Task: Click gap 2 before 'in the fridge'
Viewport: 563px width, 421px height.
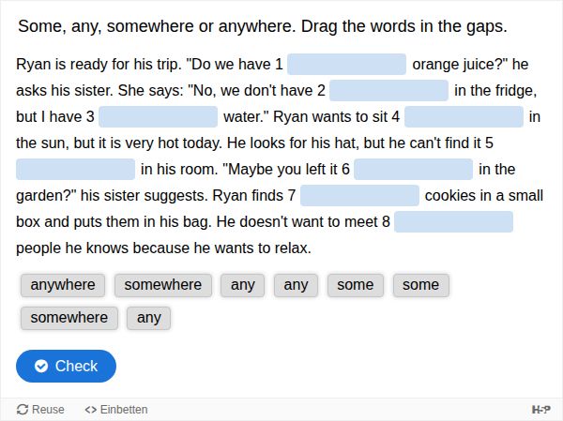Action: pos(388,91)
